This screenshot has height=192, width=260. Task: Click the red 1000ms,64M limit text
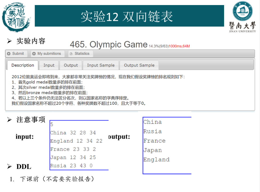tap(179, 46)
